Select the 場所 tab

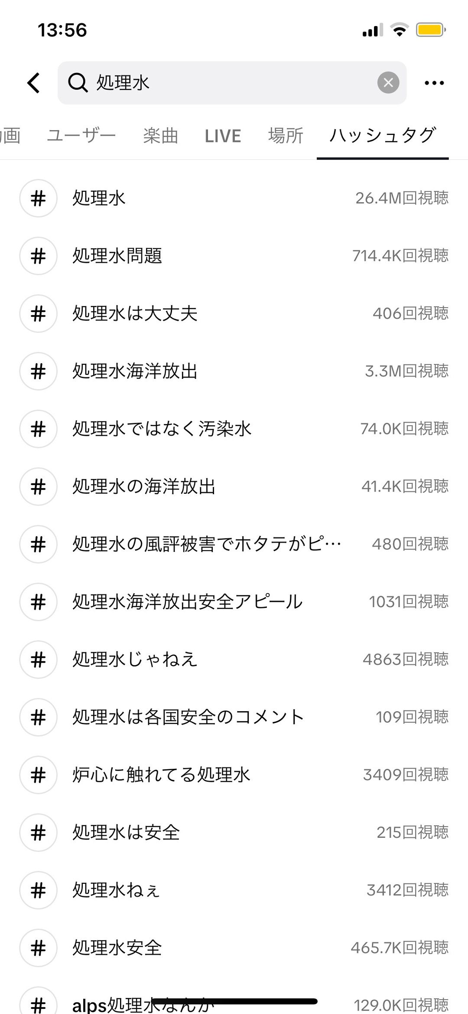point(286,136)
